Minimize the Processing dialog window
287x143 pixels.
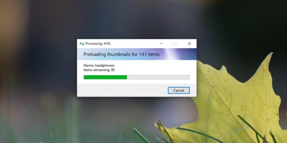pyautogui.click(x=161, y=44)
